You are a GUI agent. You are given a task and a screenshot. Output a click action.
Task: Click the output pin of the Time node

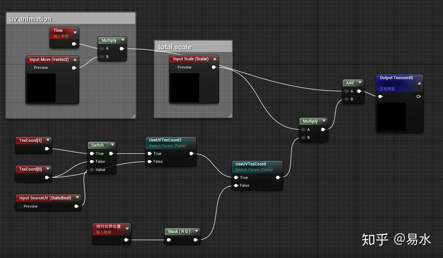click(x=73, y=44)
